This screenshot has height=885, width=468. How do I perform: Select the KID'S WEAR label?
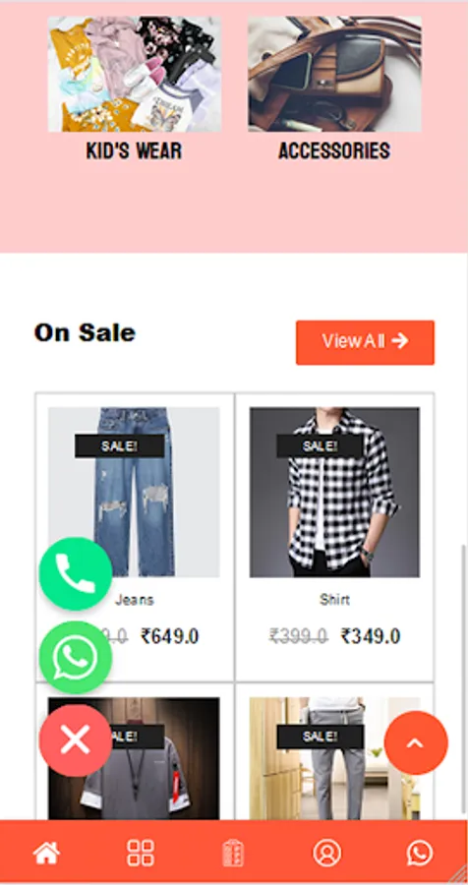point(135,150)
